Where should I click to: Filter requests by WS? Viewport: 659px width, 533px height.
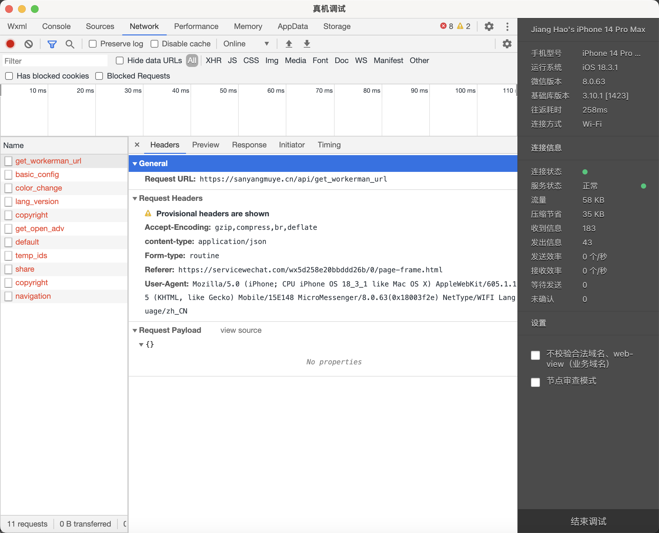pos(361,61)
